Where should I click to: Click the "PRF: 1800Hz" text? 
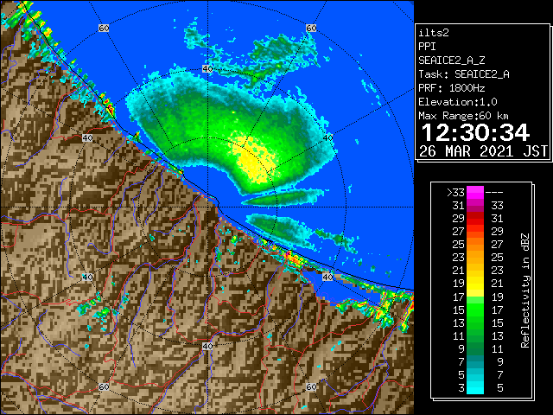[x=451, y=88]
